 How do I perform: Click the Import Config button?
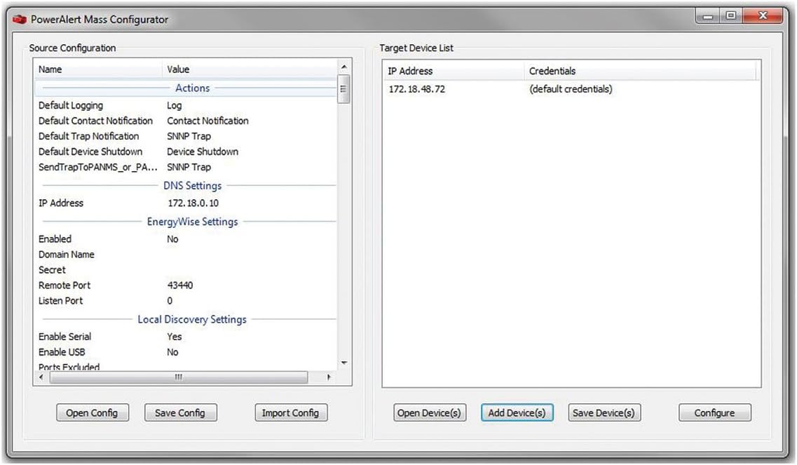click(291, 412)
